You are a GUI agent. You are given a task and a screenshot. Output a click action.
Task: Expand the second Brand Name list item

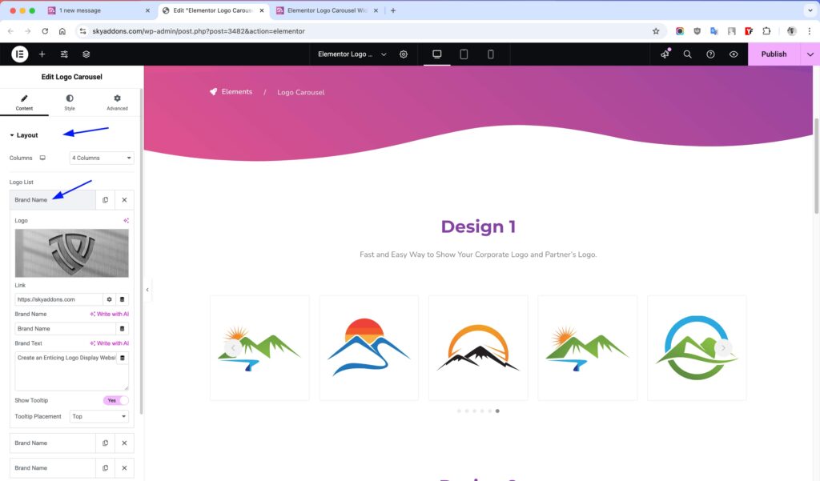tap(52, 443)
